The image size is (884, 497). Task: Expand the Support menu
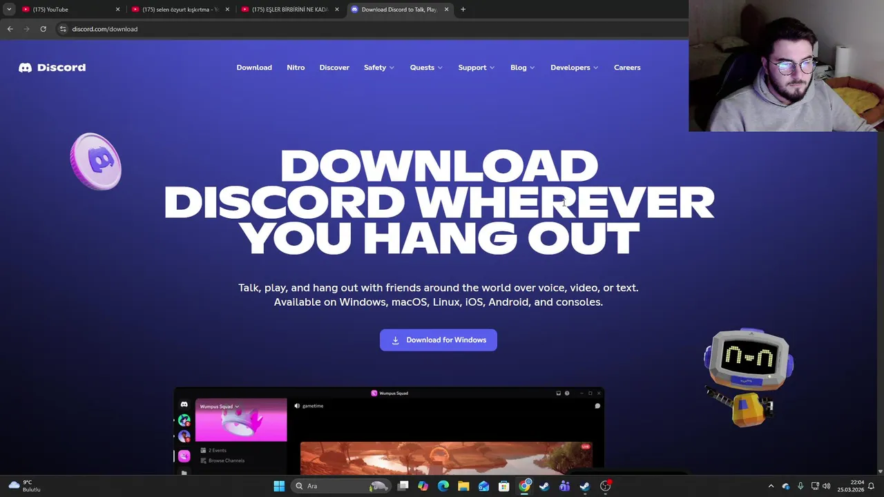point(477,68)
